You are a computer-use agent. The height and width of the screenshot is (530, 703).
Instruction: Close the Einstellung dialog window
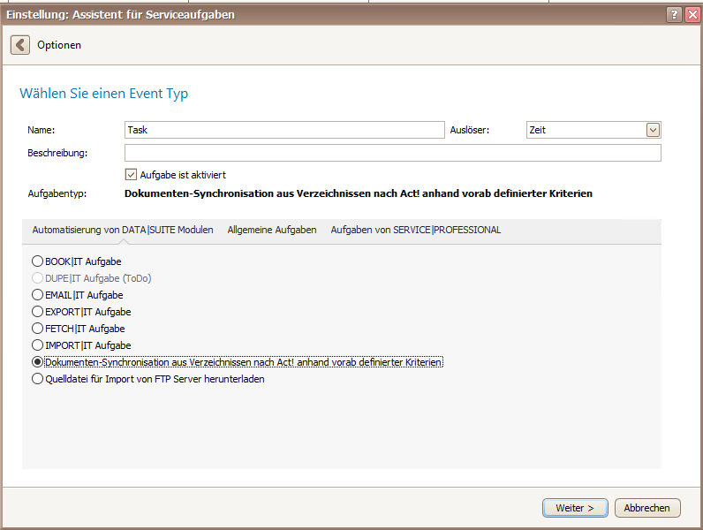pos(692,15)
